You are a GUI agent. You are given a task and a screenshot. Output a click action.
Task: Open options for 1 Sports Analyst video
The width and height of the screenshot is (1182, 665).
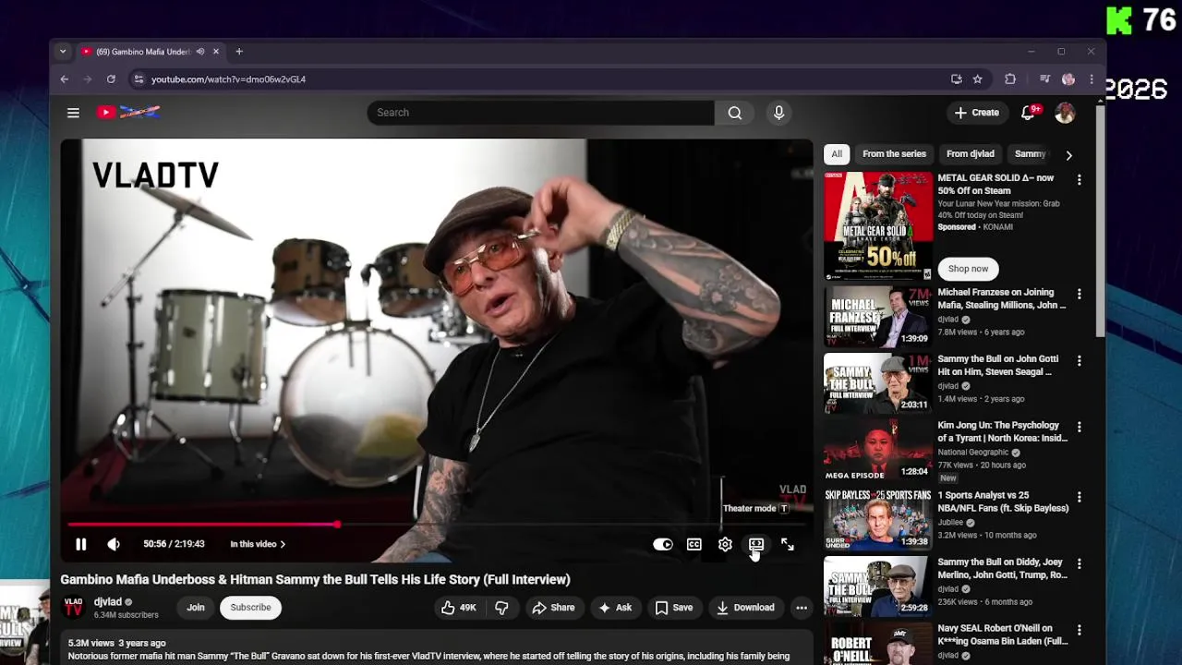(1079, 497)
